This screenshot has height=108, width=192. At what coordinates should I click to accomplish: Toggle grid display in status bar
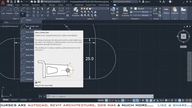[106, 100]
